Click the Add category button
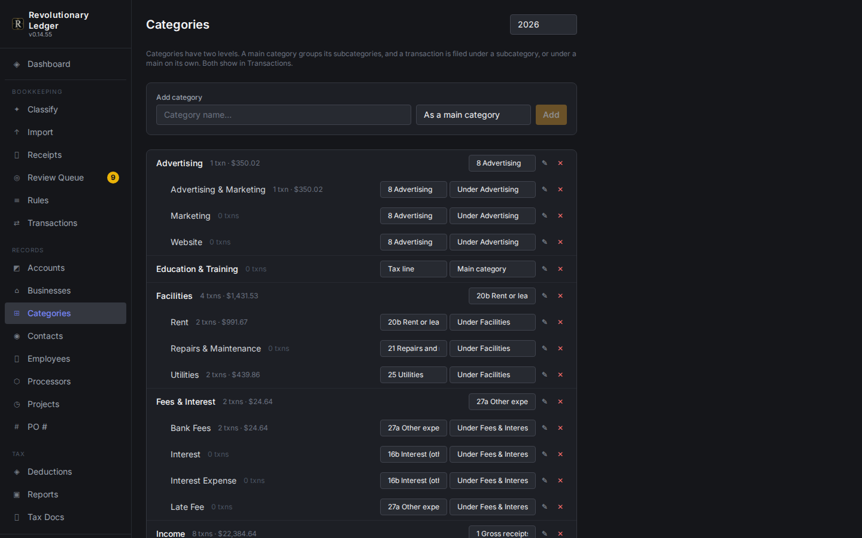This screenshot has height=538, width=862. [x=551, y=115]
